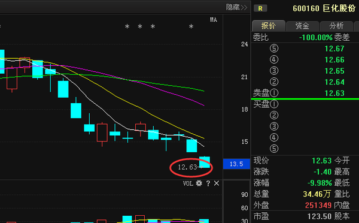This screenshot has width=359, height=223.
Task: Click the blue 13.5 price axis tag
Action: (236, 164)
